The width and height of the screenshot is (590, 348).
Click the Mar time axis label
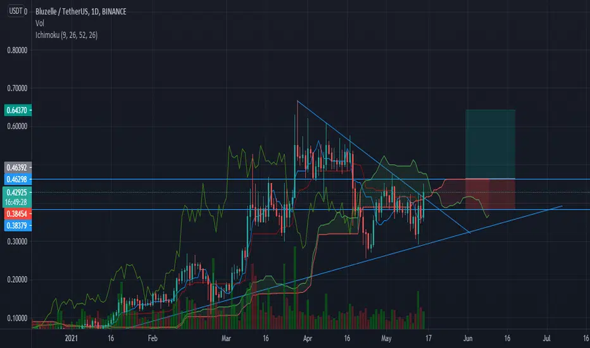pyautogui.click(x=226, y=339)
